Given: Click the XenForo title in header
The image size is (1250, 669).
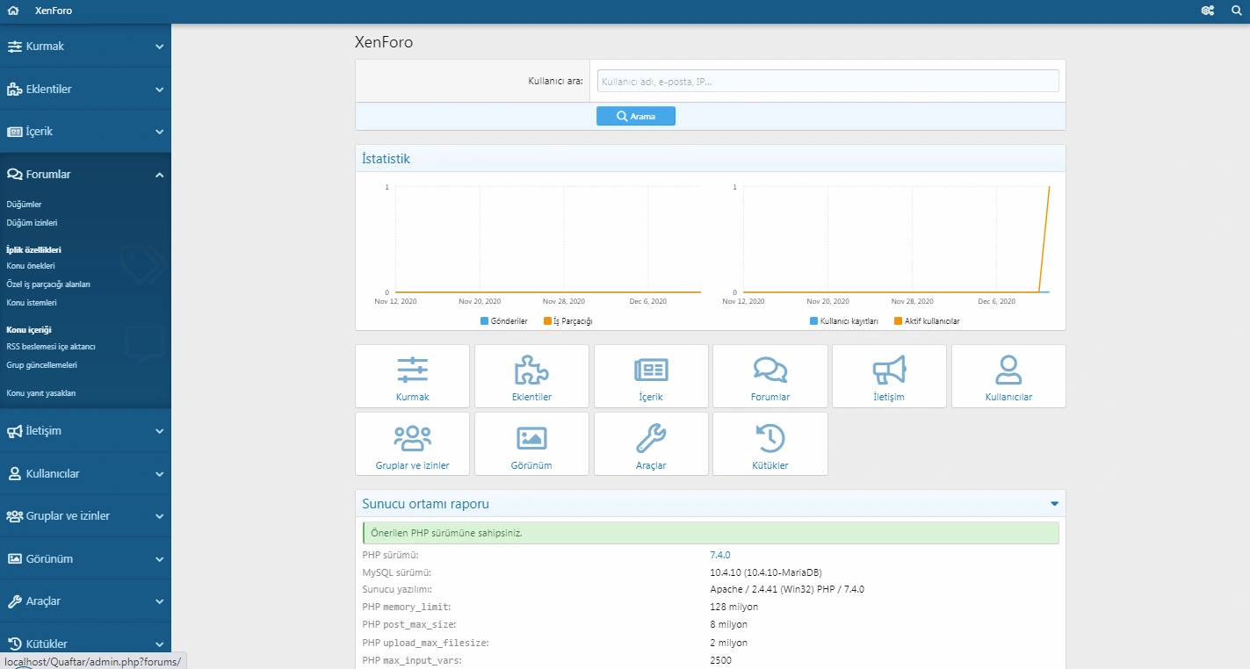Looking at the screenshot, I should click(x=54, y=11).
